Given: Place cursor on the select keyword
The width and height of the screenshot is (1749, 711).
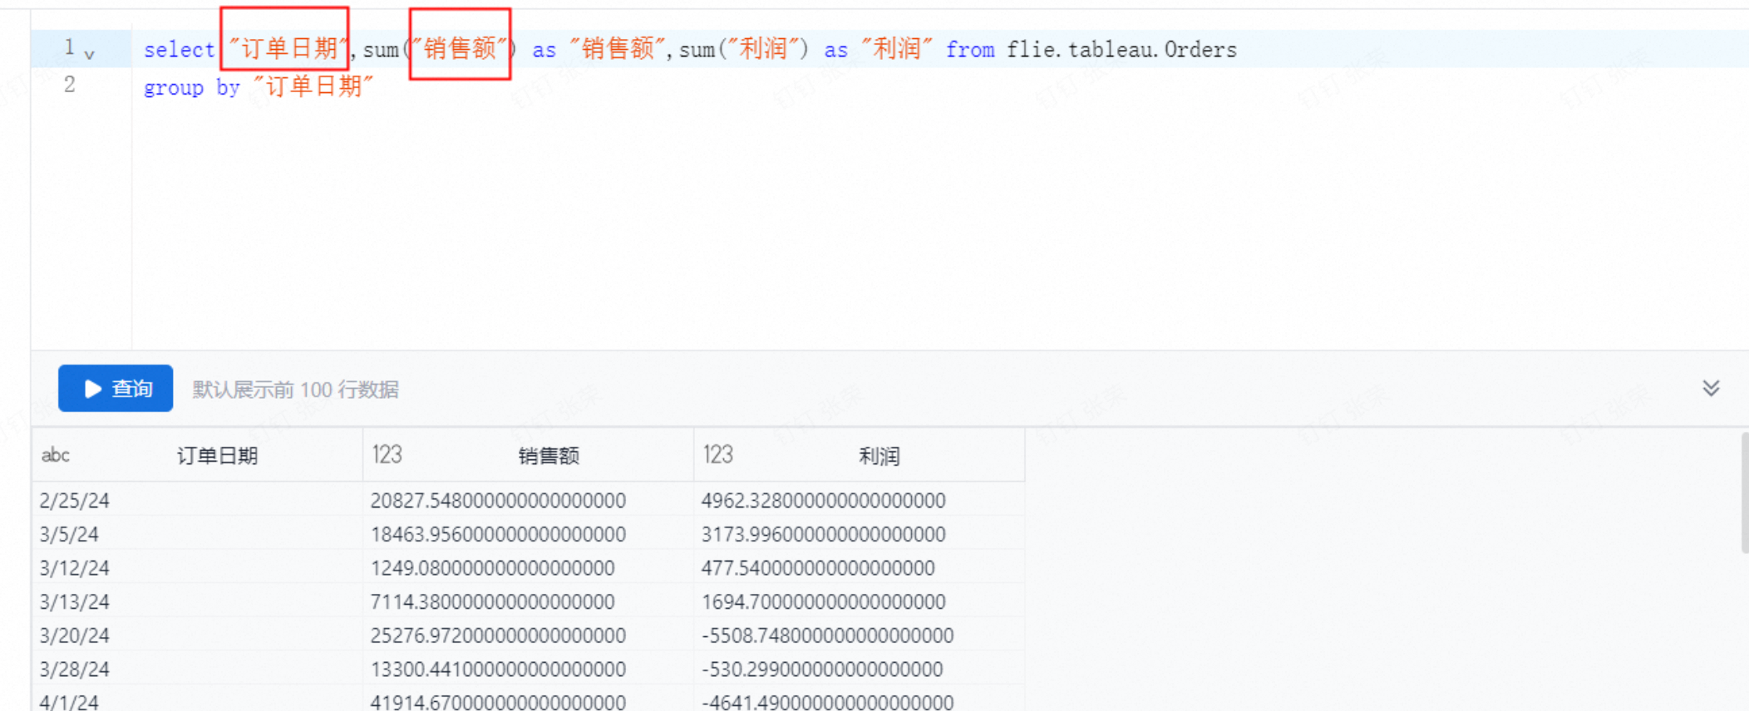Looking at the screenshot, I should pos(179,50).
